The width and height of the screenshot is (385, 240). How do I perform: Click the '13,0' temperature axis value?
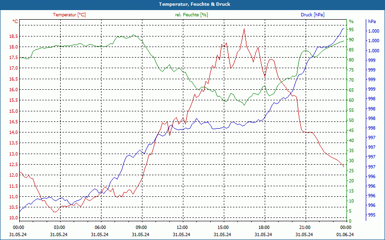(x=13, y=154)
